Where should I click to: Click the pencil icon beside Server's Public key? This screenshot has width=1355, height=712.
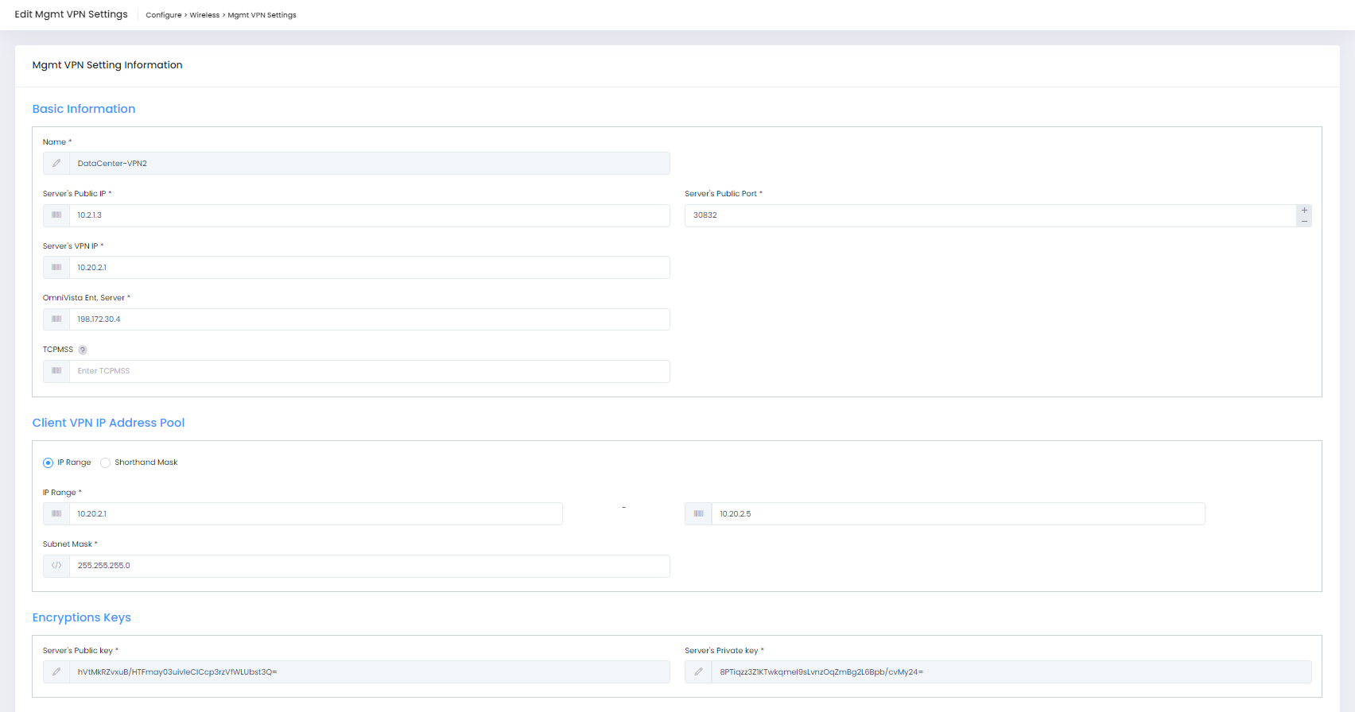[56, 672]
